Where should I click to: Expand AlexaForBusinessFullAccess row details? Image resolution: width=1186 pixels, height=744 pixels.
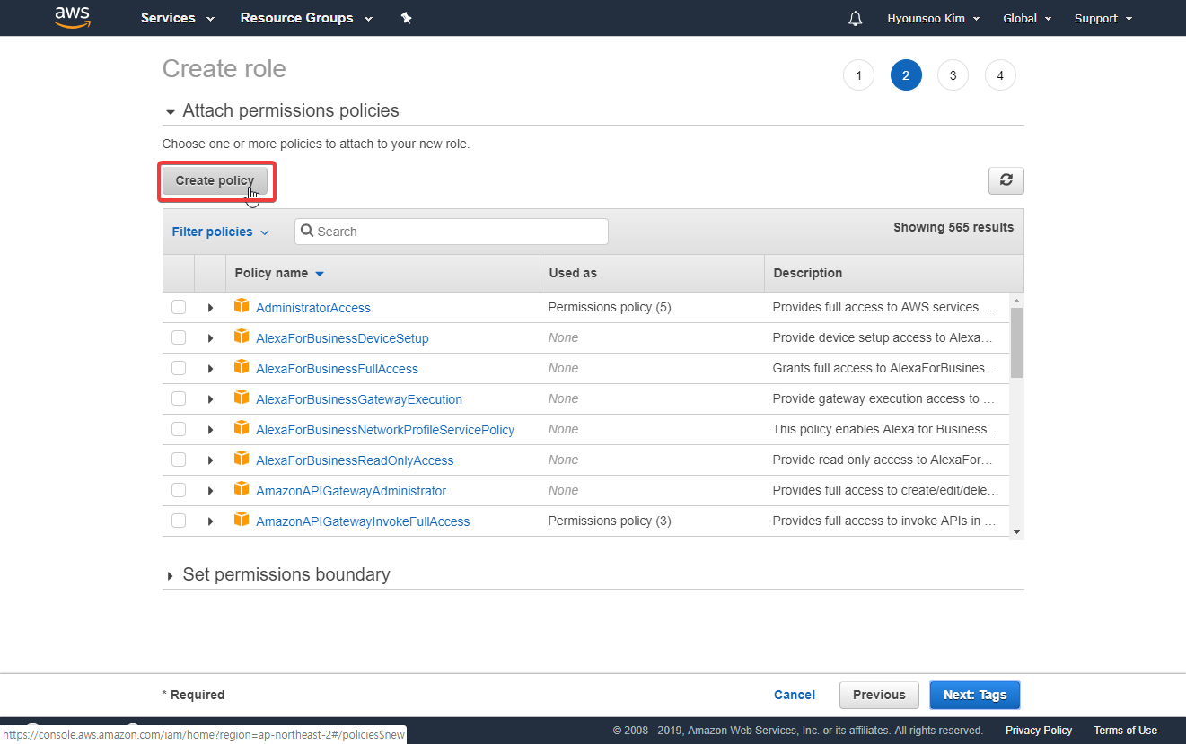[210, 369]
